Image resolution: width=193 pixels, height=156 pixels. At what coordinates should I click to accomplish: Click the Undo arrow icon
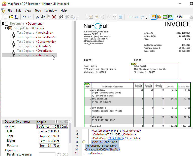pyautogui.click(x=24, y=17)
